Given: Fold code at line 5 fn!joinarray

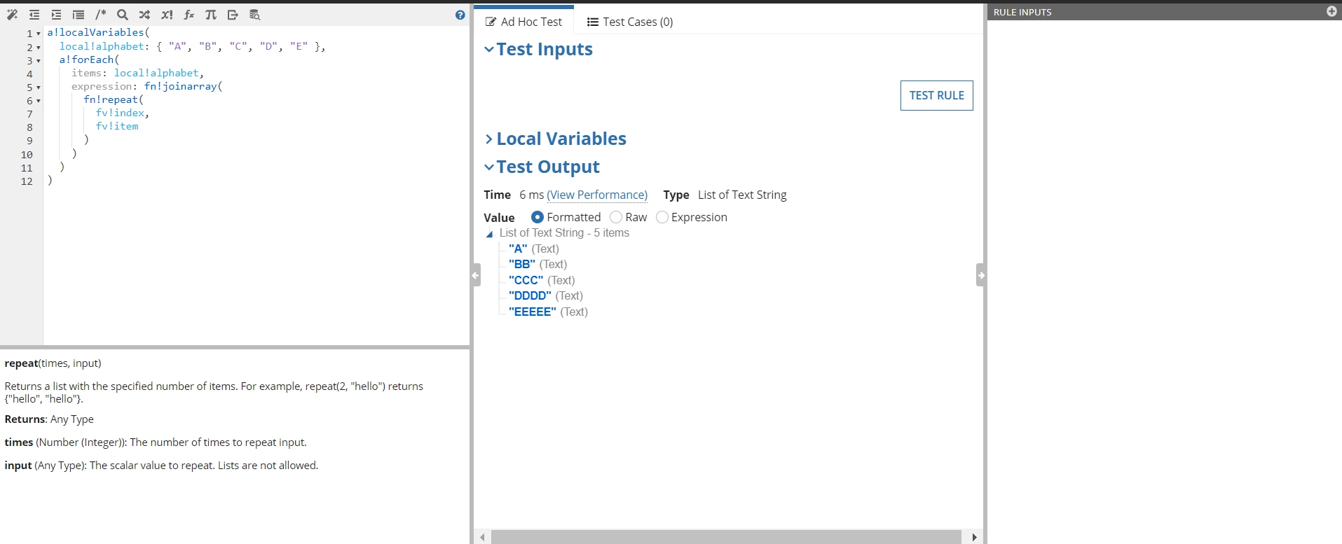Looking at the screenshot, I should point(39,88).
